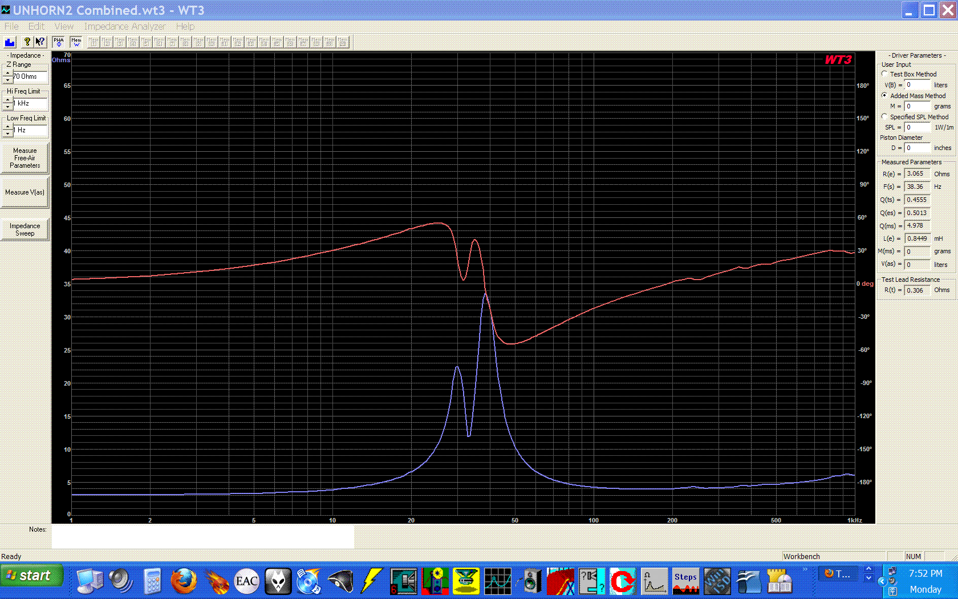Viewport: 958px width, 599px height.
Task: Select the Specified SPL Method radio button
Action: (x=884, y=116)
